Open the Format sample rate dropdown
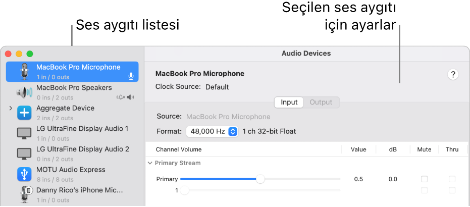Image resolution: width=470 pixels, height=207 pixels. tap(212, 131)
